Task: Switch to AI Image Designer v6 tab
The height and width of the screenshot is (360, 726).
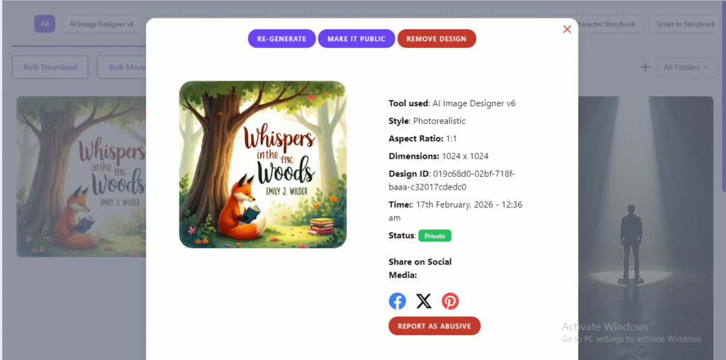Action: point(101,24)
